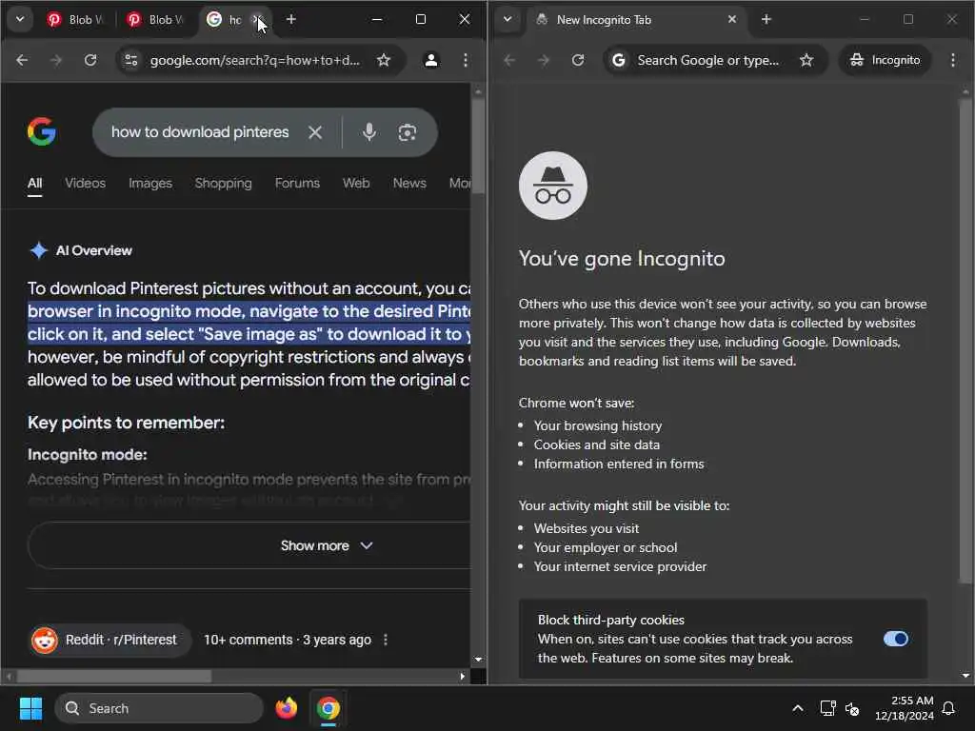
Task: Open a new tab in Incognito window
Action: point(766,19)
